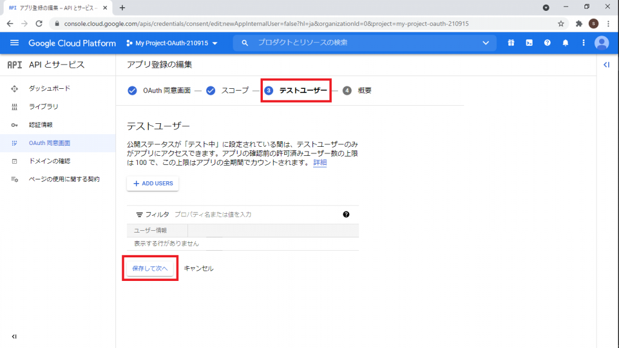619x348 pixels.
Task: Open the help icon in the top bar
Action: (547, 43)
